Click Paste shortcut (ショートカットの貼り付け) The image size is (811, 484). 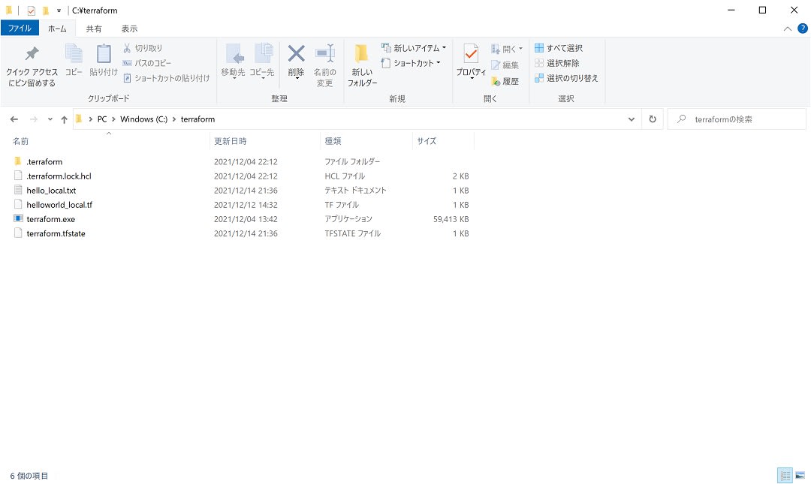click(x=167, y=78)
